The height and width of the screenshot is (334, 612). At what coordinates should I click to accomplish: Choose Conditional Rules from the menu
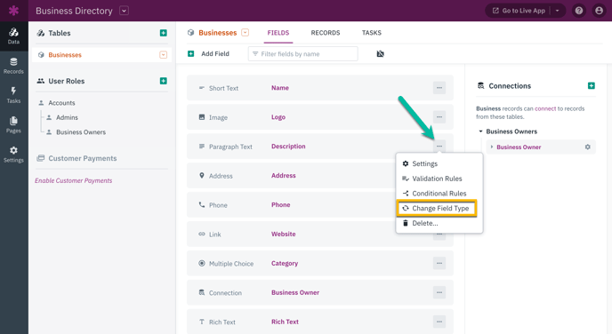point(439,194)
